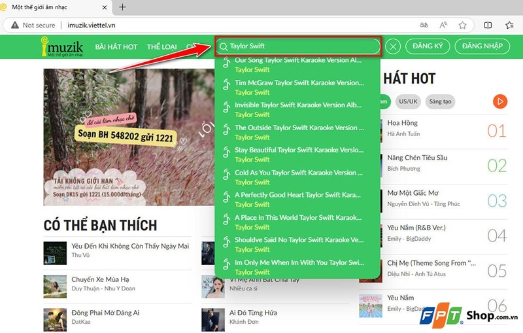Click note icon beside Invisible suggestion

pos(226,107)
